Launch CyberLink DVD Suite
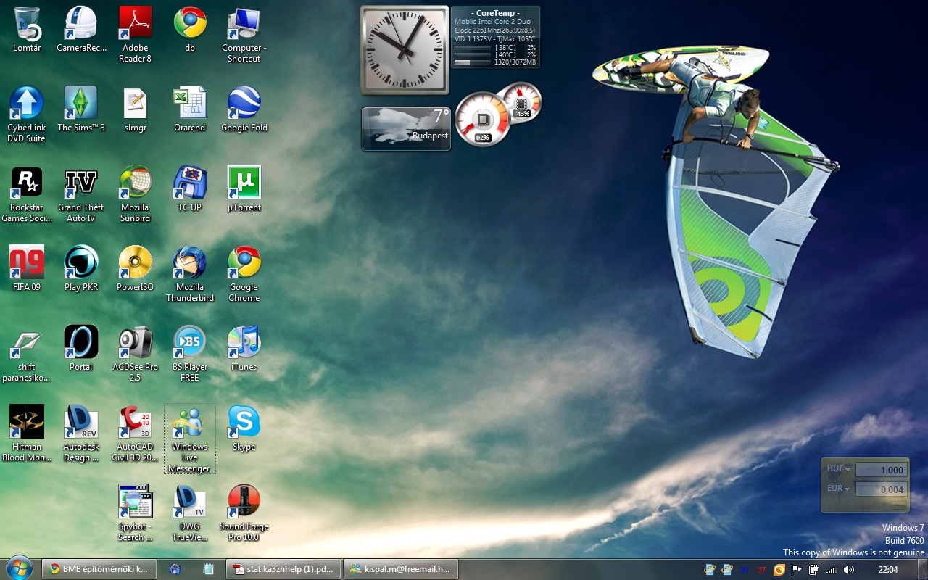The image size is (928, 580). [x=27, y=114]
